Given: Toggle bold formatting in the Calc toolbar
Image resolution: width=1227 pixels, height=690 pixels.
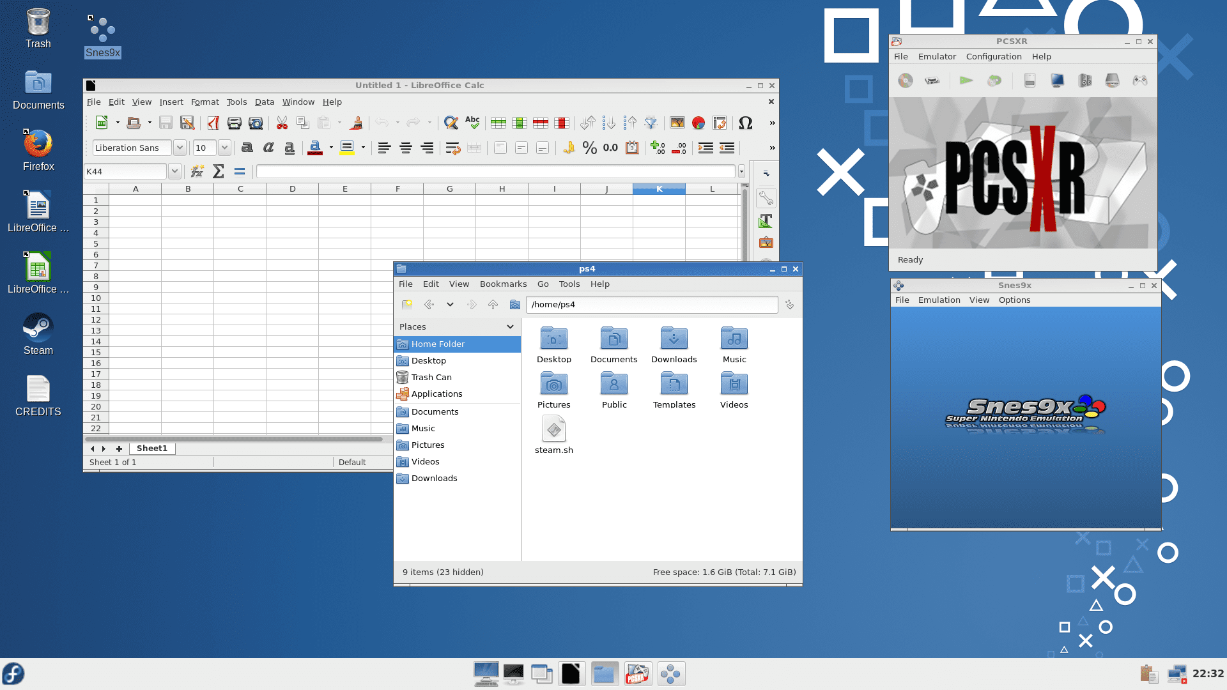Looking at the screenshot, I should [x=247, y=148].
